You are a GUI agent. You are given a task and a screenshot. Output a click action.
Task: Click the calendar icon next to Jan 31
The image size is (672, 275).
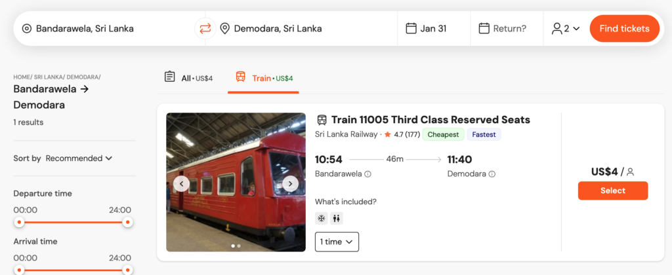(411, 28)
